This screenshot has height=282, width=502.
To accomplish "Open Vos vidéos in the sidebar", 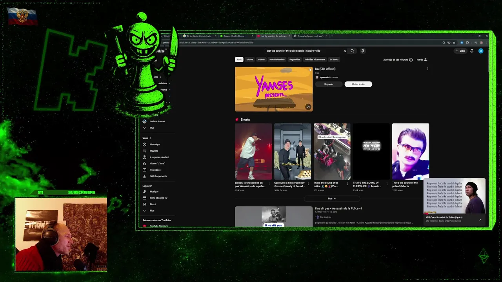I will 155,170.
